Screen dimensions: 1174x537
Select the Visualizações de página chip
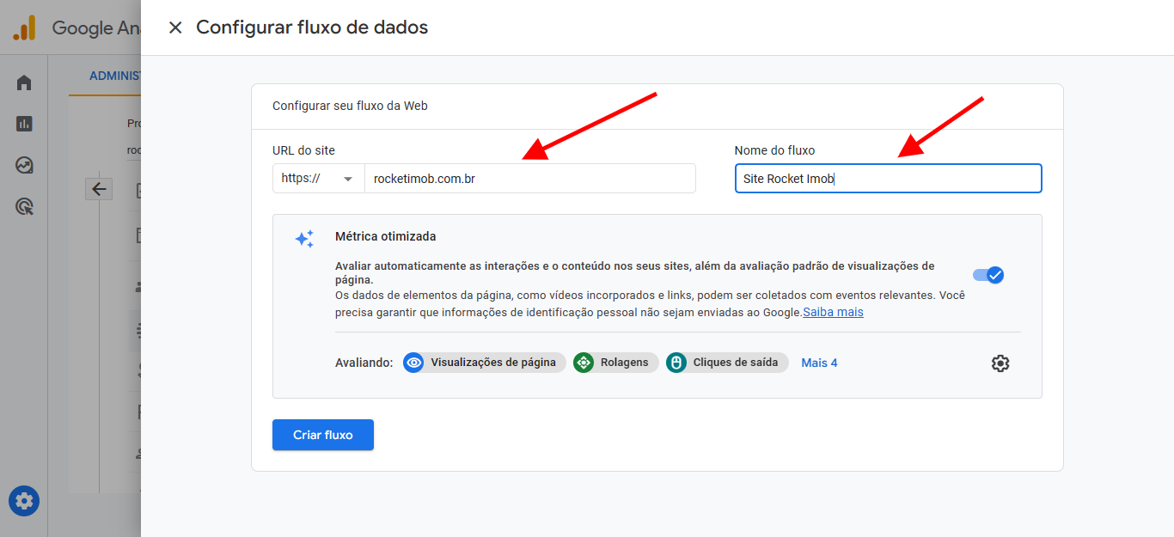click(484, 363)
